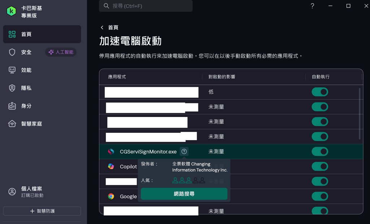Viewport: 370px width, 224px height.
Task: Open help via the question mark icon
Action: click(312, 6)
